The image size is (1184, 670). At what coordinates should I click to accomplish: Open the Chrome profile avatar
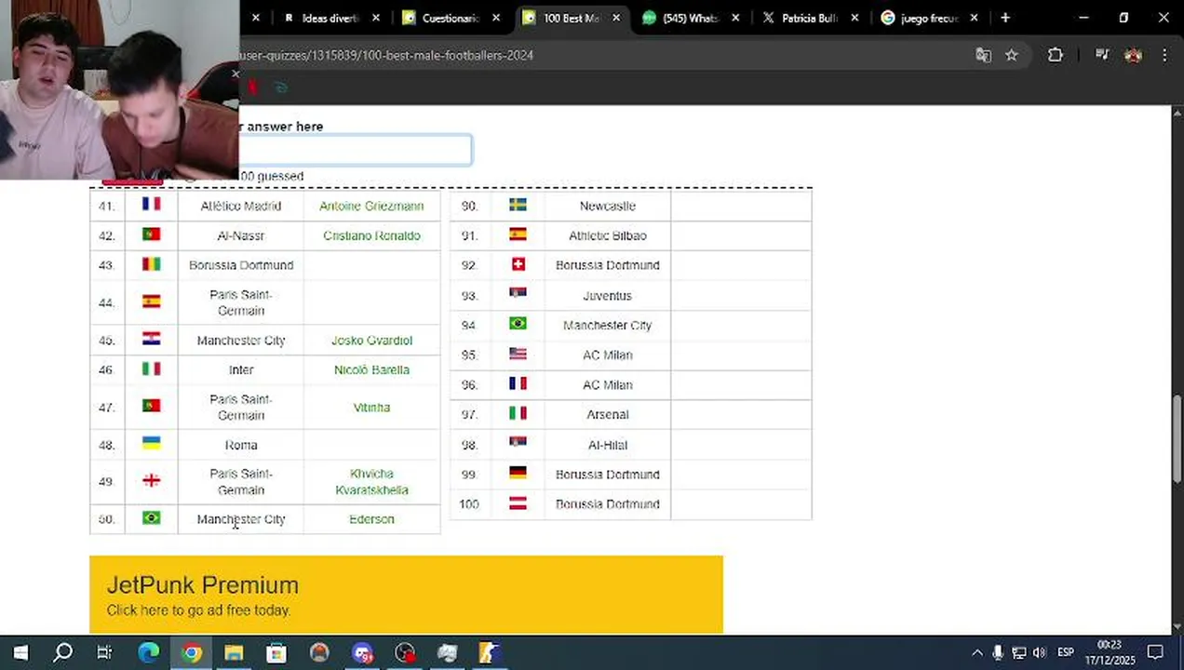tap(1133, 55)
